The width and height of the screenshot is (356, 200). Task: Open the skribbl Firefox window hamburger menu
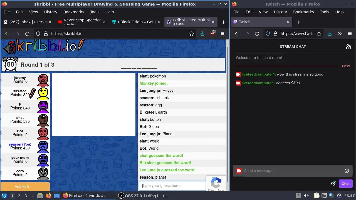(222, 34)
